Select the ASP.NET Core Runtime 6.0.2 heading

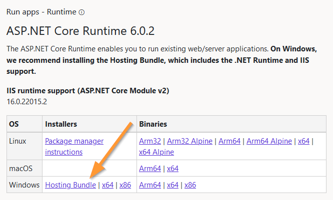click(x=80, y=31)
